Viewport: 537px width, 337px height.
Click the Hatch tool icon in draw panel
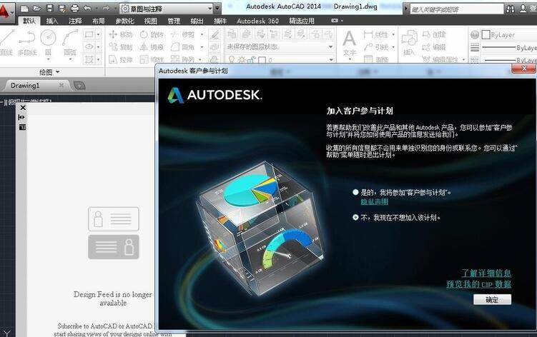(89, 59)
